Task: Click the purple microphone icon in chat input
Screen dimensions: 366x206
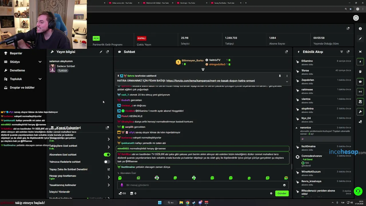Action: pos(122,185)
